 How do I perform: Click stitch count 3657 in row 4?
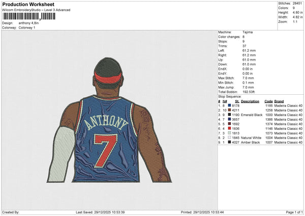[x=236, y=120]
